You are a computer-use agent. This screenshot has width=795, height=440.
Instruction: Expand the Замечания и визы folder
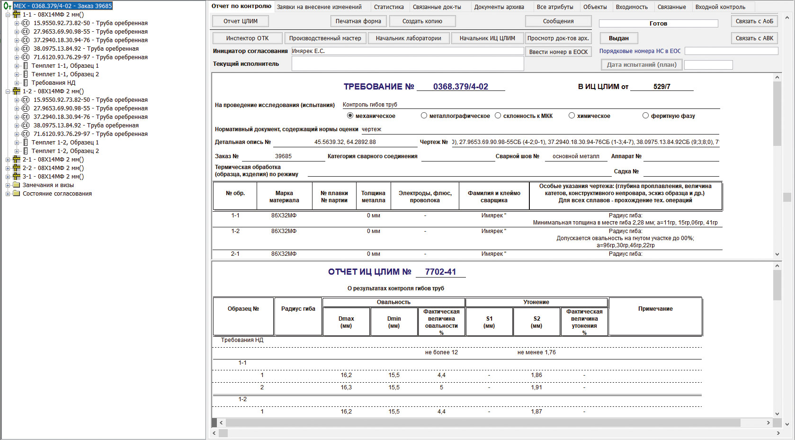[8, 185]
